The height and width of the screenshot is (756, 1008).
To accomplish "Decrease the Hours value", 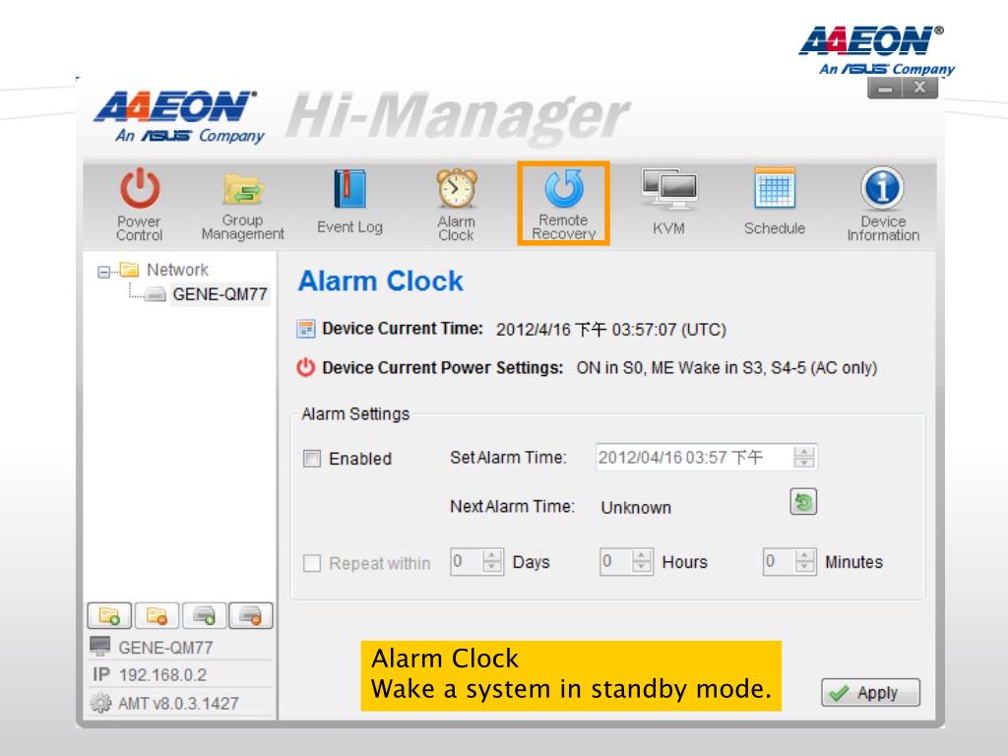I will click(642, 567).
